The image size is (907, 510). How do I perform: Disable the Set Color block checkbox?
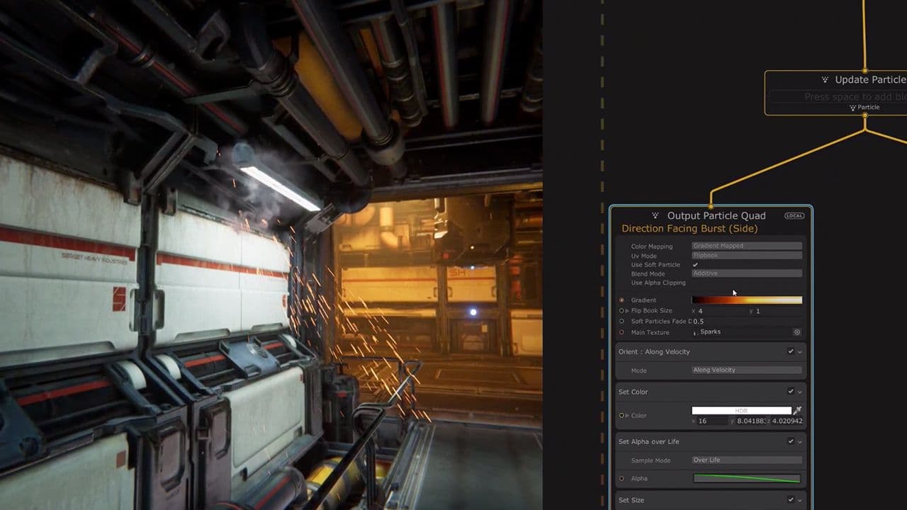pos(791,392)
